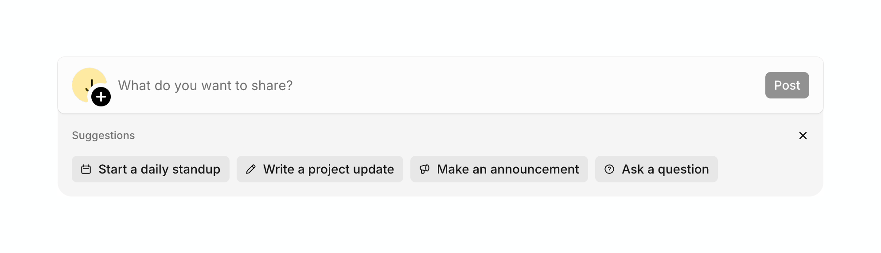Click the word "question" in last chip
The width and height of the screenshot is (881, 253).
[x=683, y=169]
